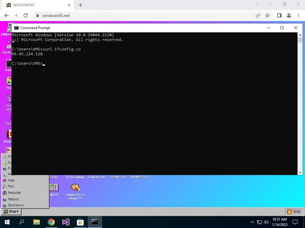Click the share page icon in address bar

[x=258, y=15]
